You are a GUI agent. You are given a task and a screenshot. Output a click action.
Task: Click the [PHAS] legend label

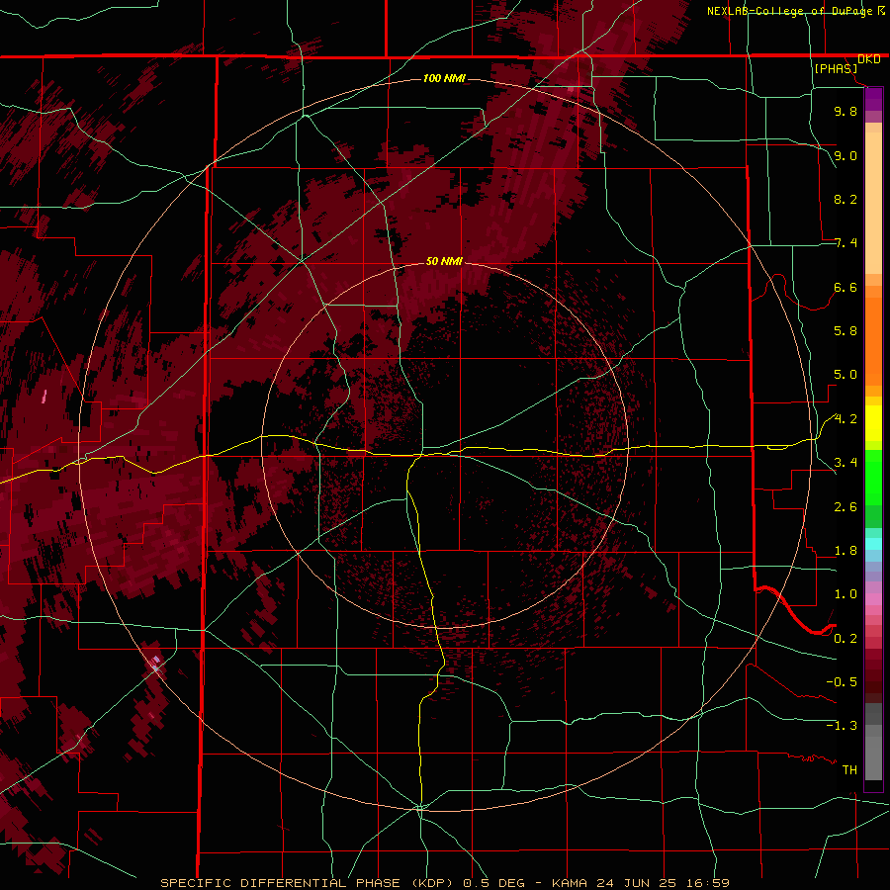pos(836,68)
